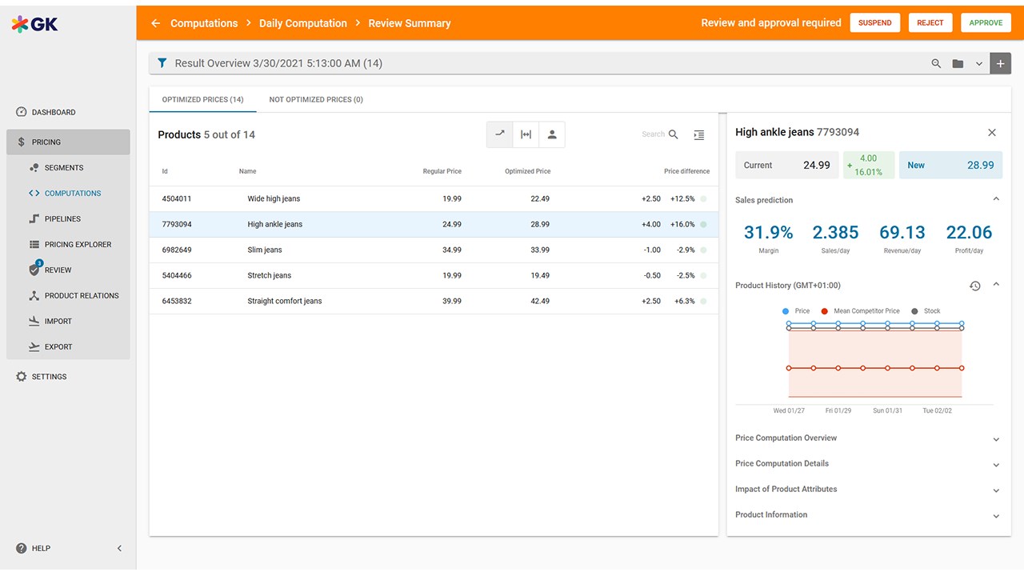Sort by the Name column header

pos(247,171)
